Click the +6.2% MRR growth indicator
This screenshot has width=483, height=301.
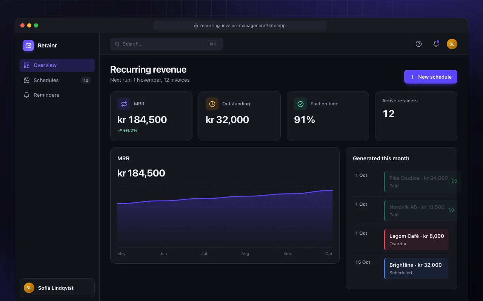[128, 131]
